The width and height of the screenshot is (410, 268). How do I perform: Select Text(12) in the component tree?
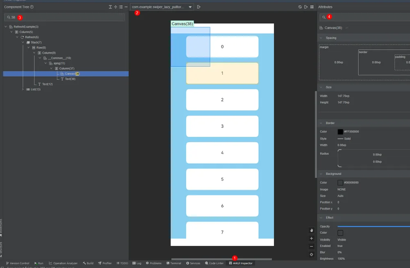point(47,84)
